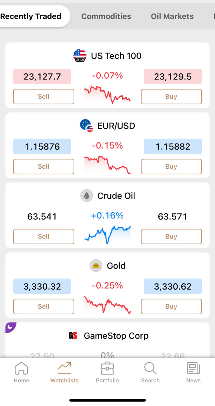Screen dimensions: 215x406
Task: Tap the Gold bars icon
Action: [96, 266]
